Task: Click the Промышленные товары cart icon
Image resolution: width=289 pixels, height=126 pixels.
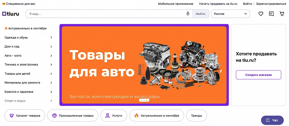Action: click(54, 116)
